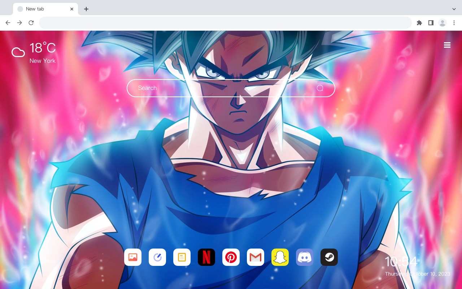The image size is (462, 289).
Task: Open the Gmail shortcut
Action: click(x=256, y=257)
